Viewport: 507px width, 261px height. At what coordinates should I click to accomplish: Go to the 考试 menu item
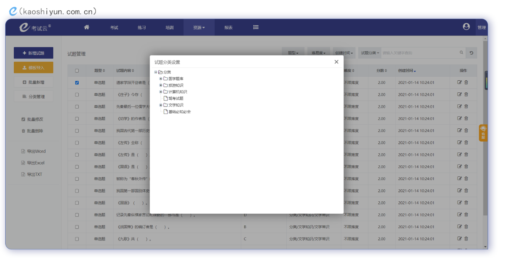click(114, 27)
